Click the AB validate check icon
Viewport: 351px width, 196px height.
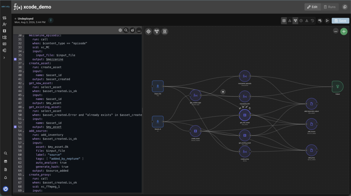(x=320, y=21)
